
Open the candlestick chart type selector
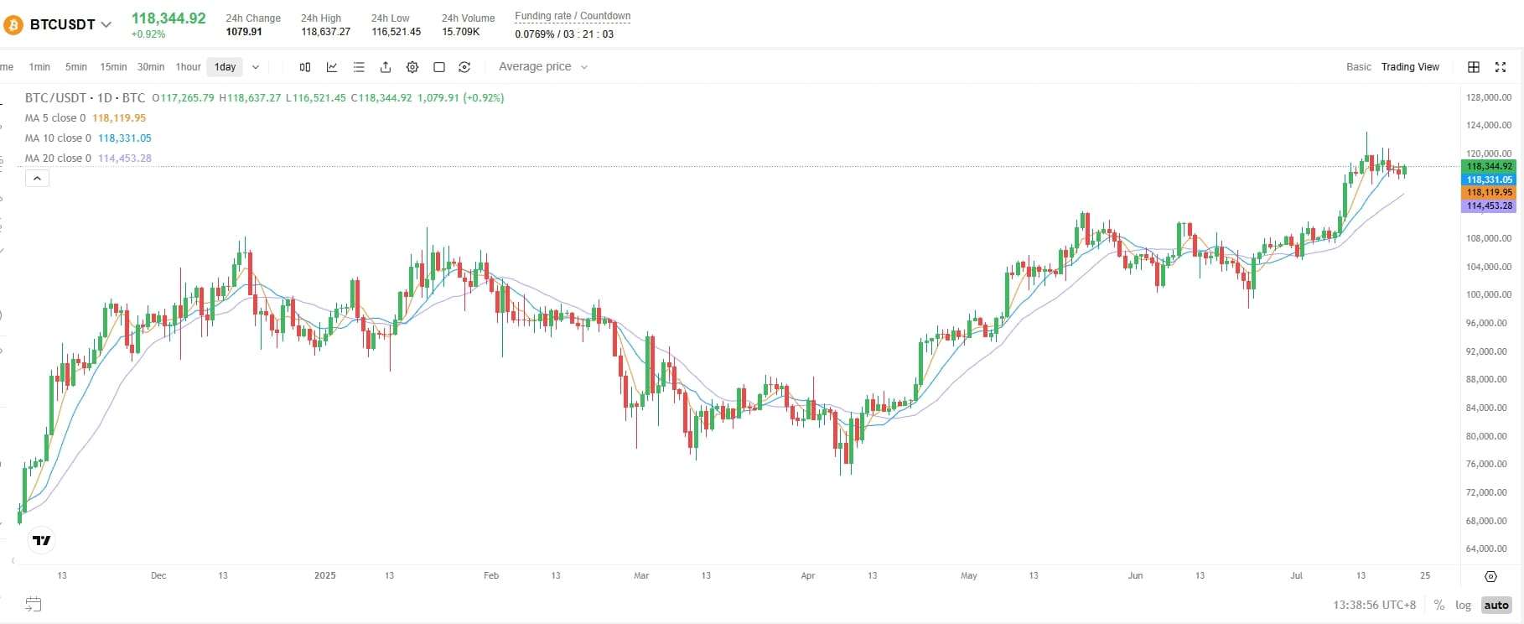click(x=305, y=67)
